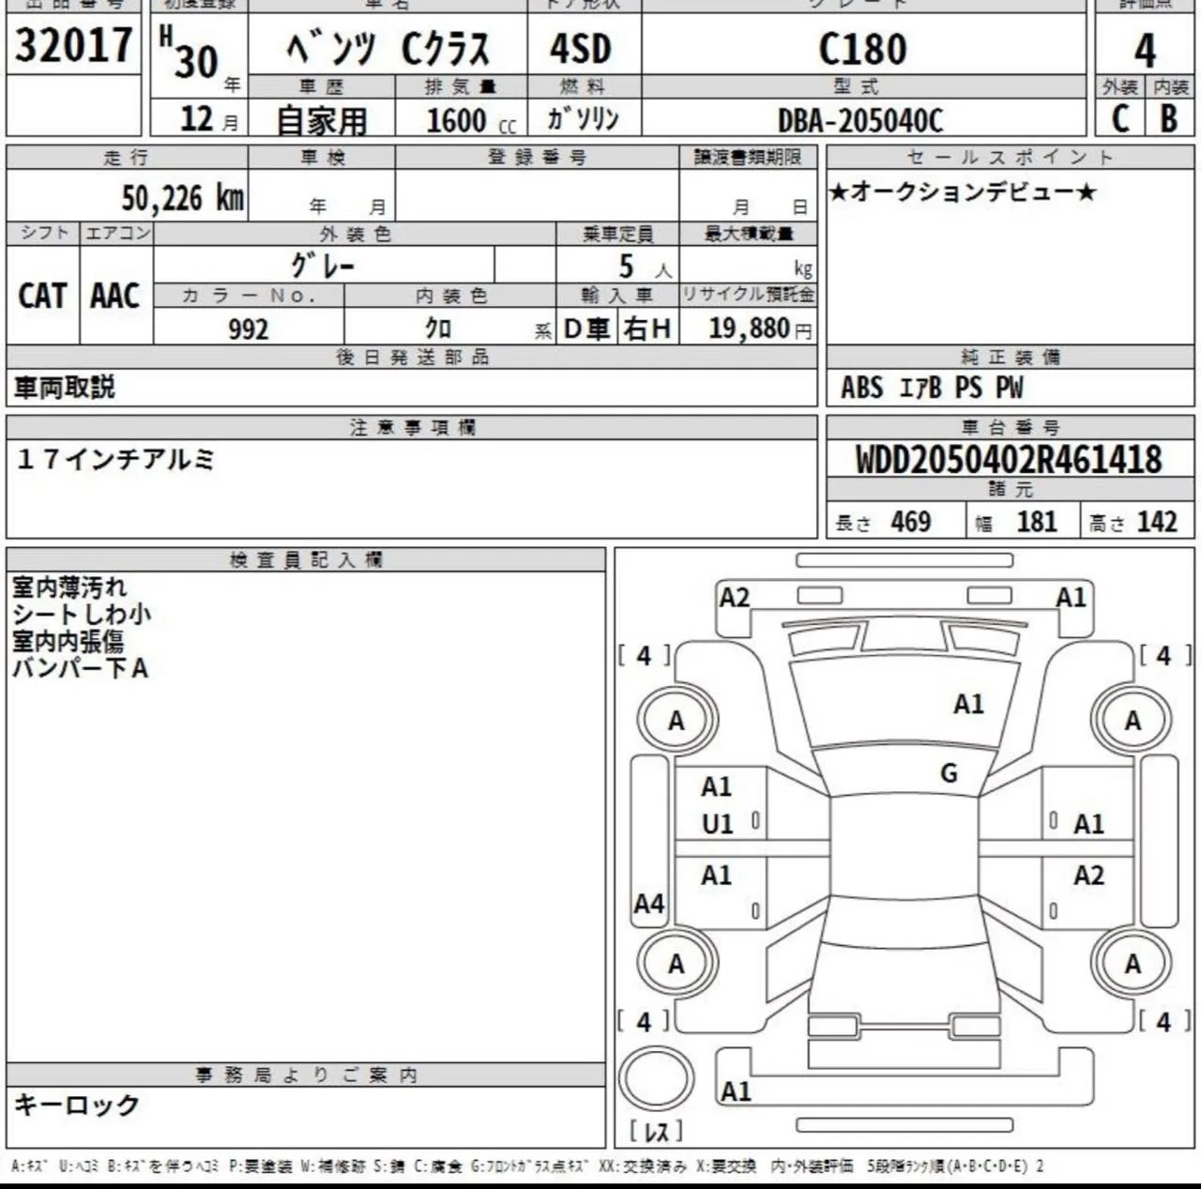Click the overall evaluation score 4
This screenshot has width=1201, height=1189.
point(1145,50)
